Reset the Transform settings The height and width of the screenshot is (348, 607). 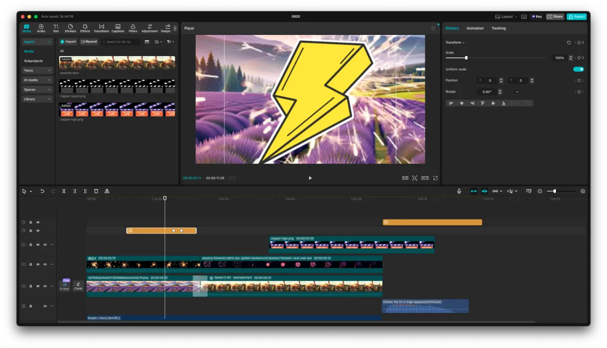pos(569,42)
